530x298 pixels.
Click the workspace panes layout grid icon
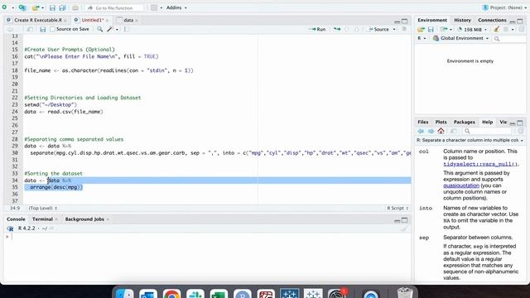[154, 7]
